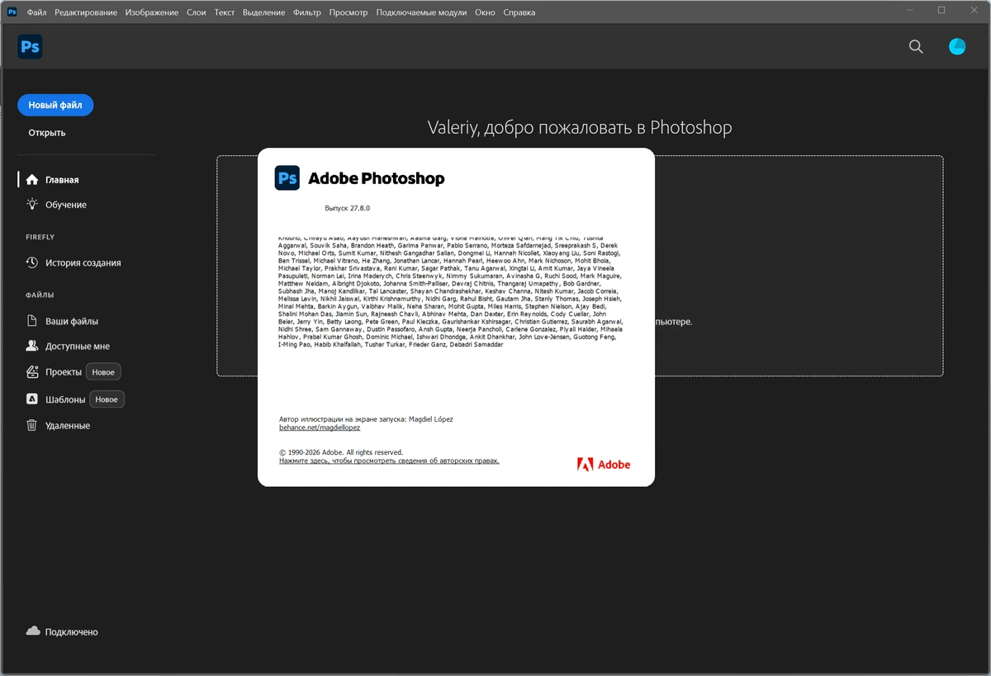Click the copyright info link in About dialog

click(389, 461)
